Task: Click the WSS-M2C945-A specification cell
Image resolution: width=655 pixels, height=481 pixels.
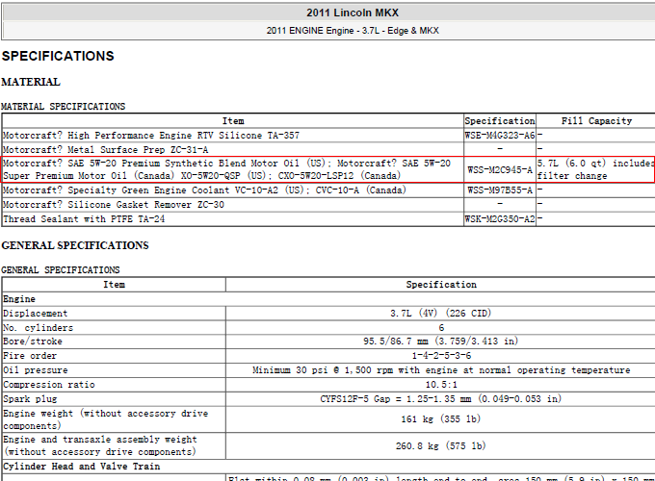Action: pyautogui.click(x=500, y=169)
